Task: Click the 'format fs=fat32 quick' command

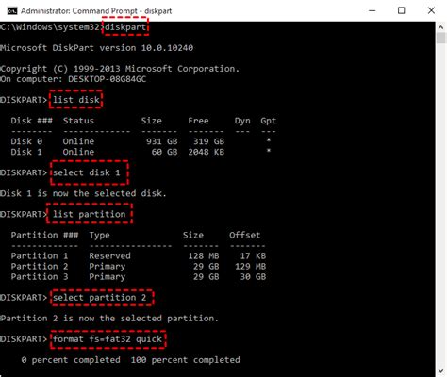Action: click(108, 339)
